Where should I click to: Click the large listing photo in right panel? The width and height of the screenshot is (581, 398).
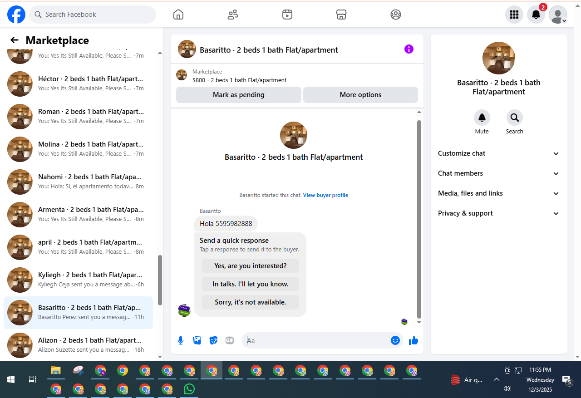[x=499, y=58]
